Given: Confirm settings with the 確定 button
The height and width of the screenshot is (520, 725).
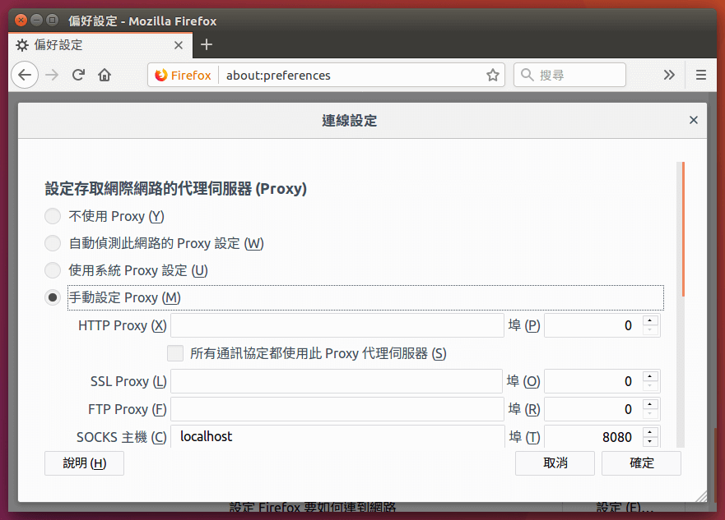Looking at the screenshot, I should coord(640,462).
